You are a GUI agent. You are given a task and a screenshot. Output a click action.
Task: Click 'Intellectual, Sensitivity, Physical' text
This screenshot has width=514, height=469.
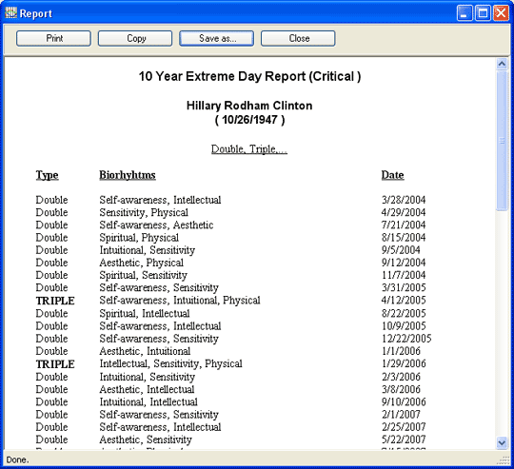coord(170,363)
